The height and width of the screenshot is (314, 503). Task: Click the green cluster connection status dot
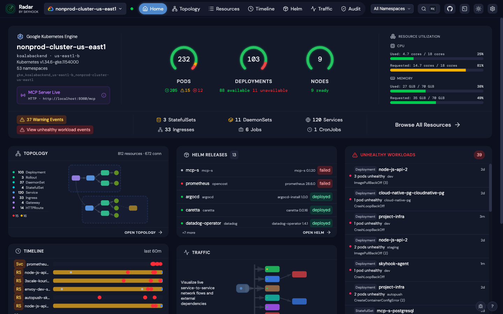[x=132, y=9]
